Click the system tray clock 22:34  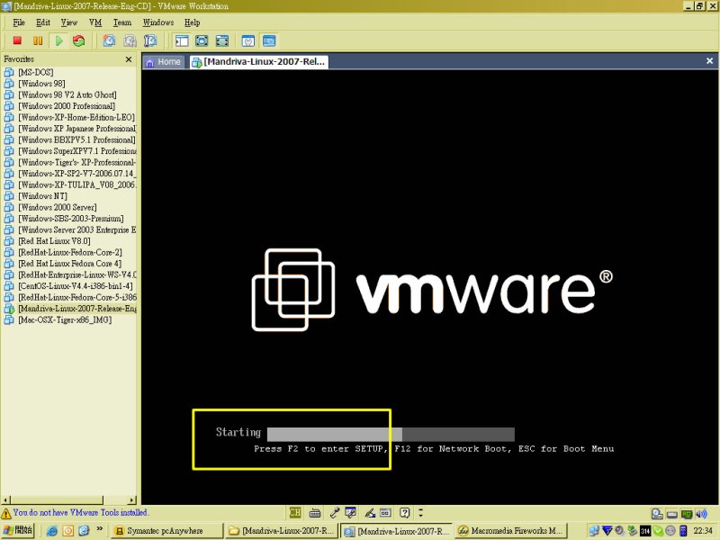(x=703, y=531)
